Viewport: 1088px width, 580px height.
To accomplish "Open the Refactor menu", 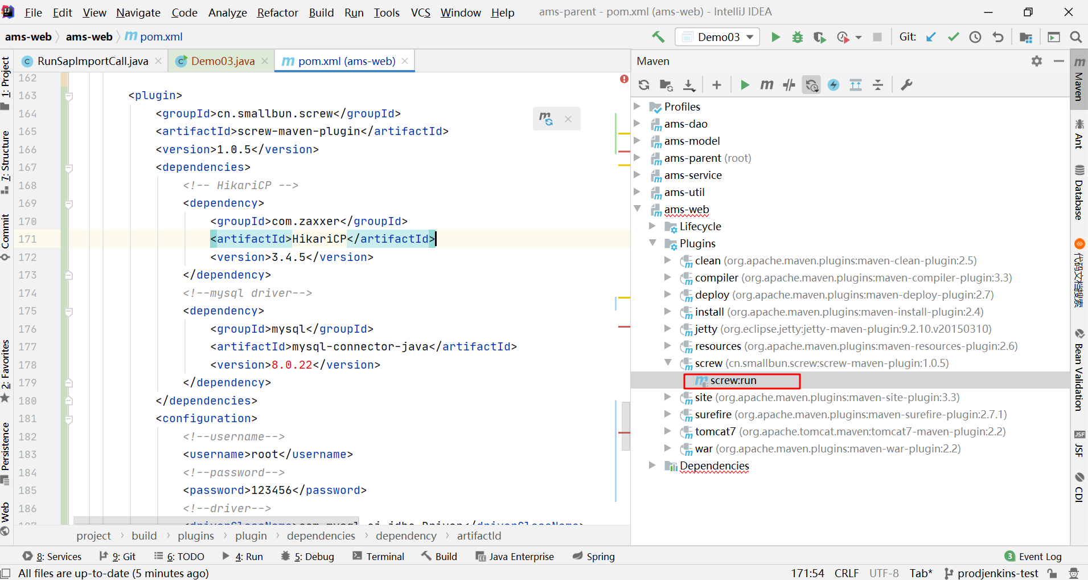I will 277,13.
